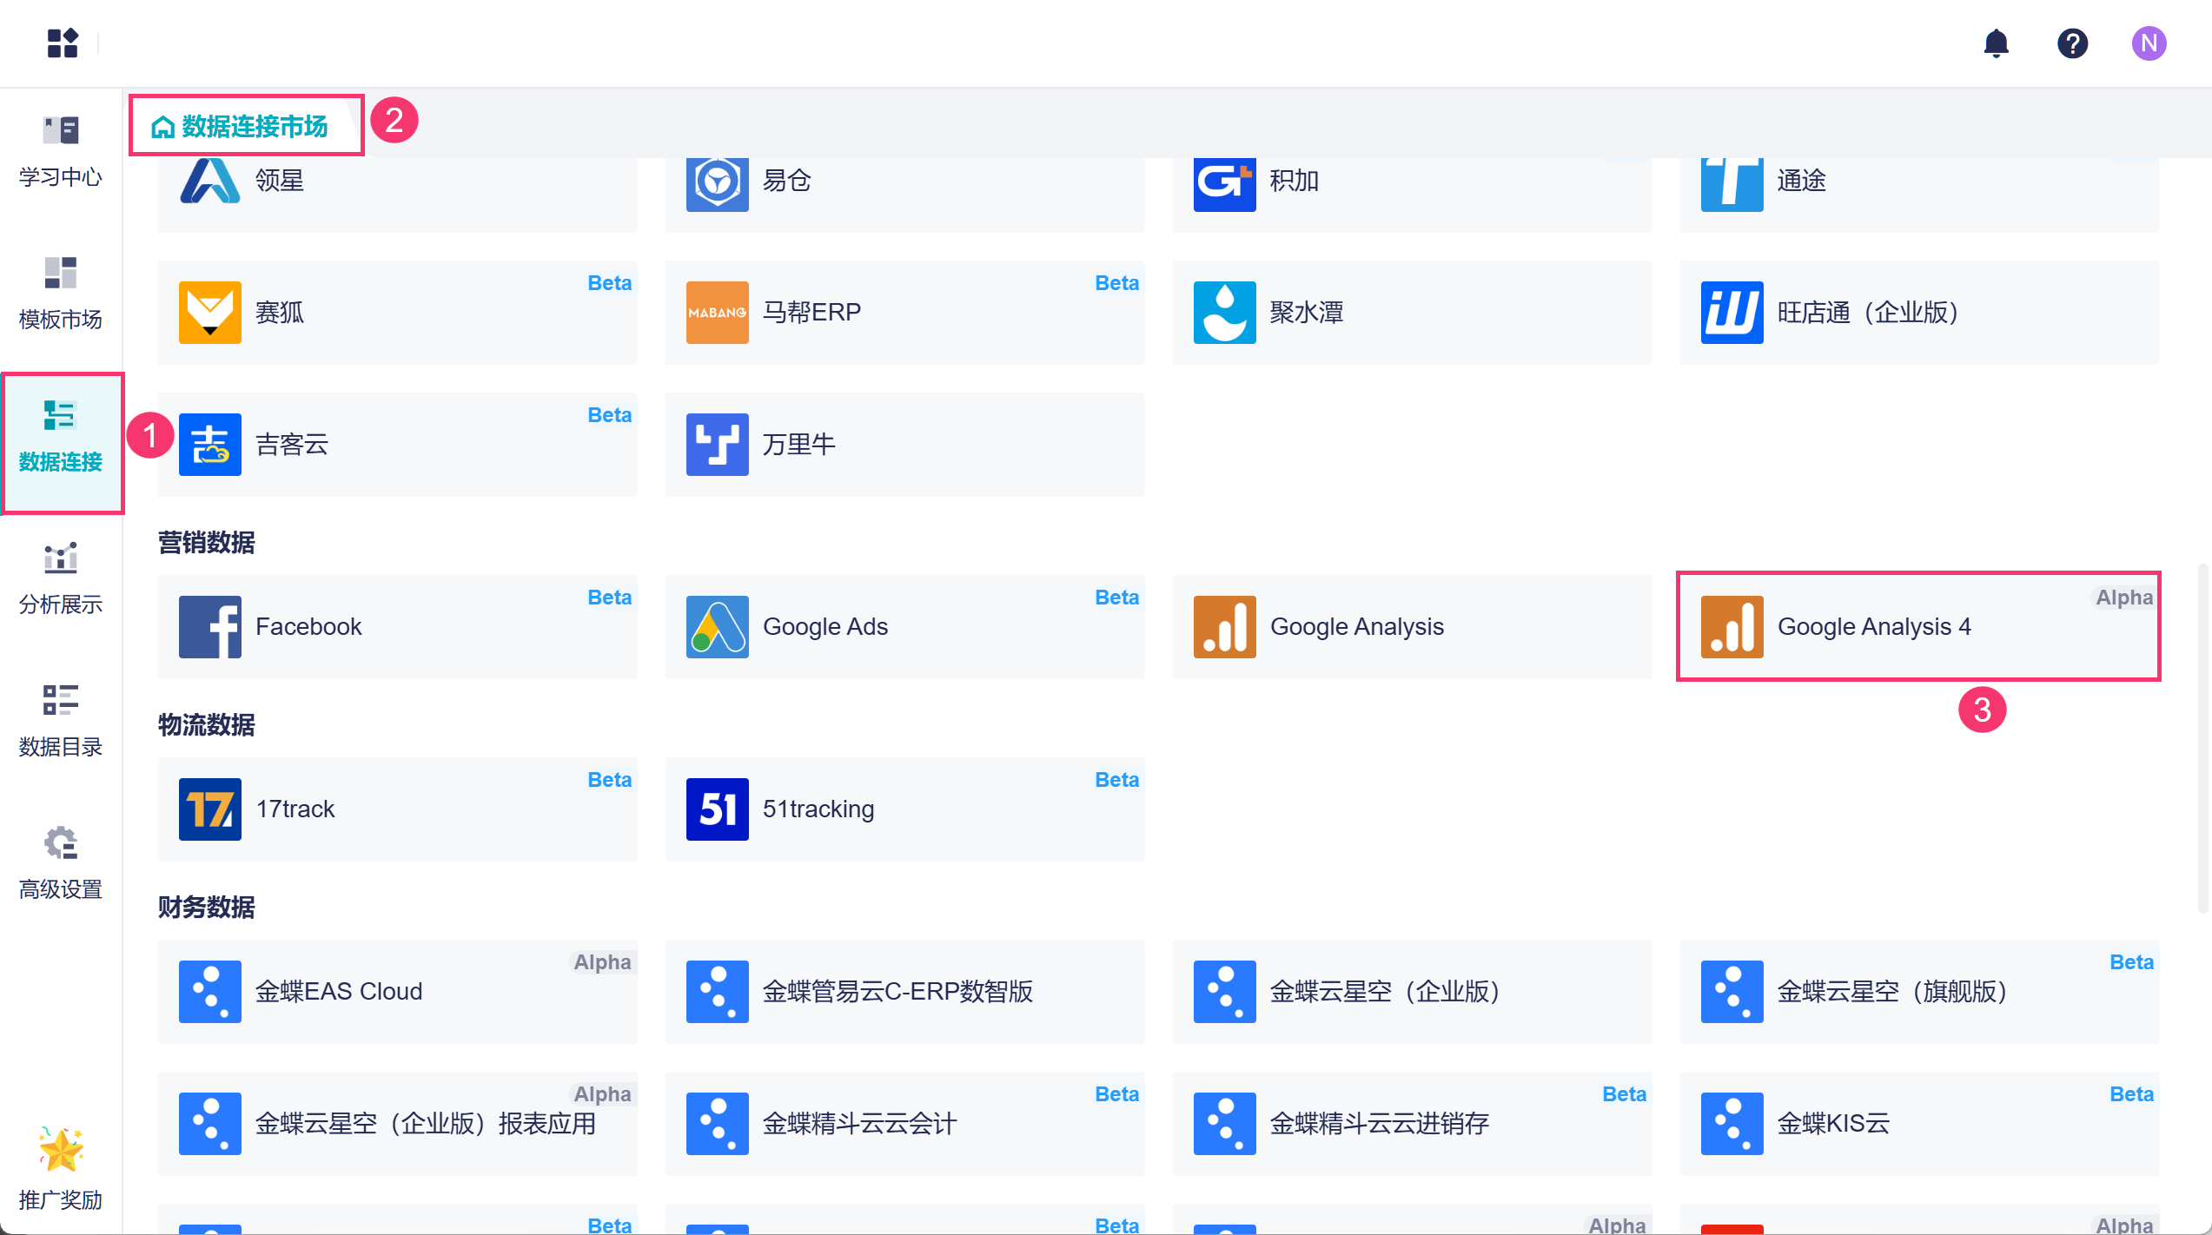The width and height of the screenshot is (2212, 1235).
Task: Click the Google Analysis chart icon
Action: tap(1225, 627)
